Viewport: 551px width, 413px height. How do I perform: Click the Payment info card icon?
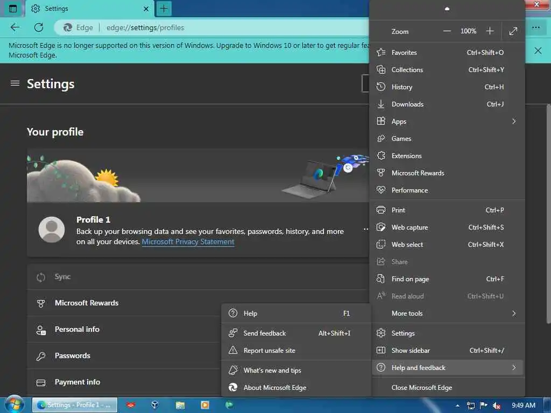point(41,382)
